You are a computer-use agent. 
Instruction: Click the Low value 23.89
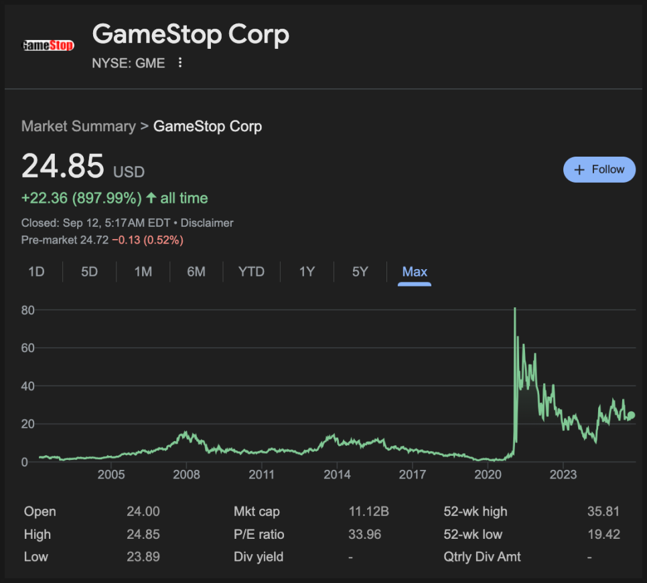click(x=143, y=557)
